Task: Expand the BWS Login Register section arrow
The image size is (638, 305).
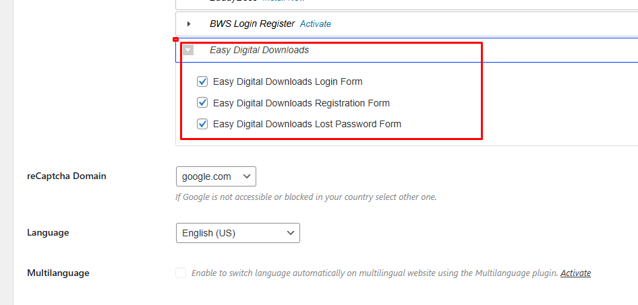Action: [188, 24]
